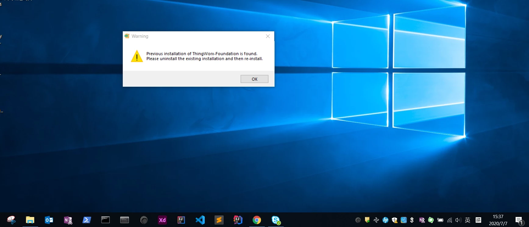This screenshot has height=227, width=529.
Task: Open the Intel graphics tray icon
Action: [404, 220]
